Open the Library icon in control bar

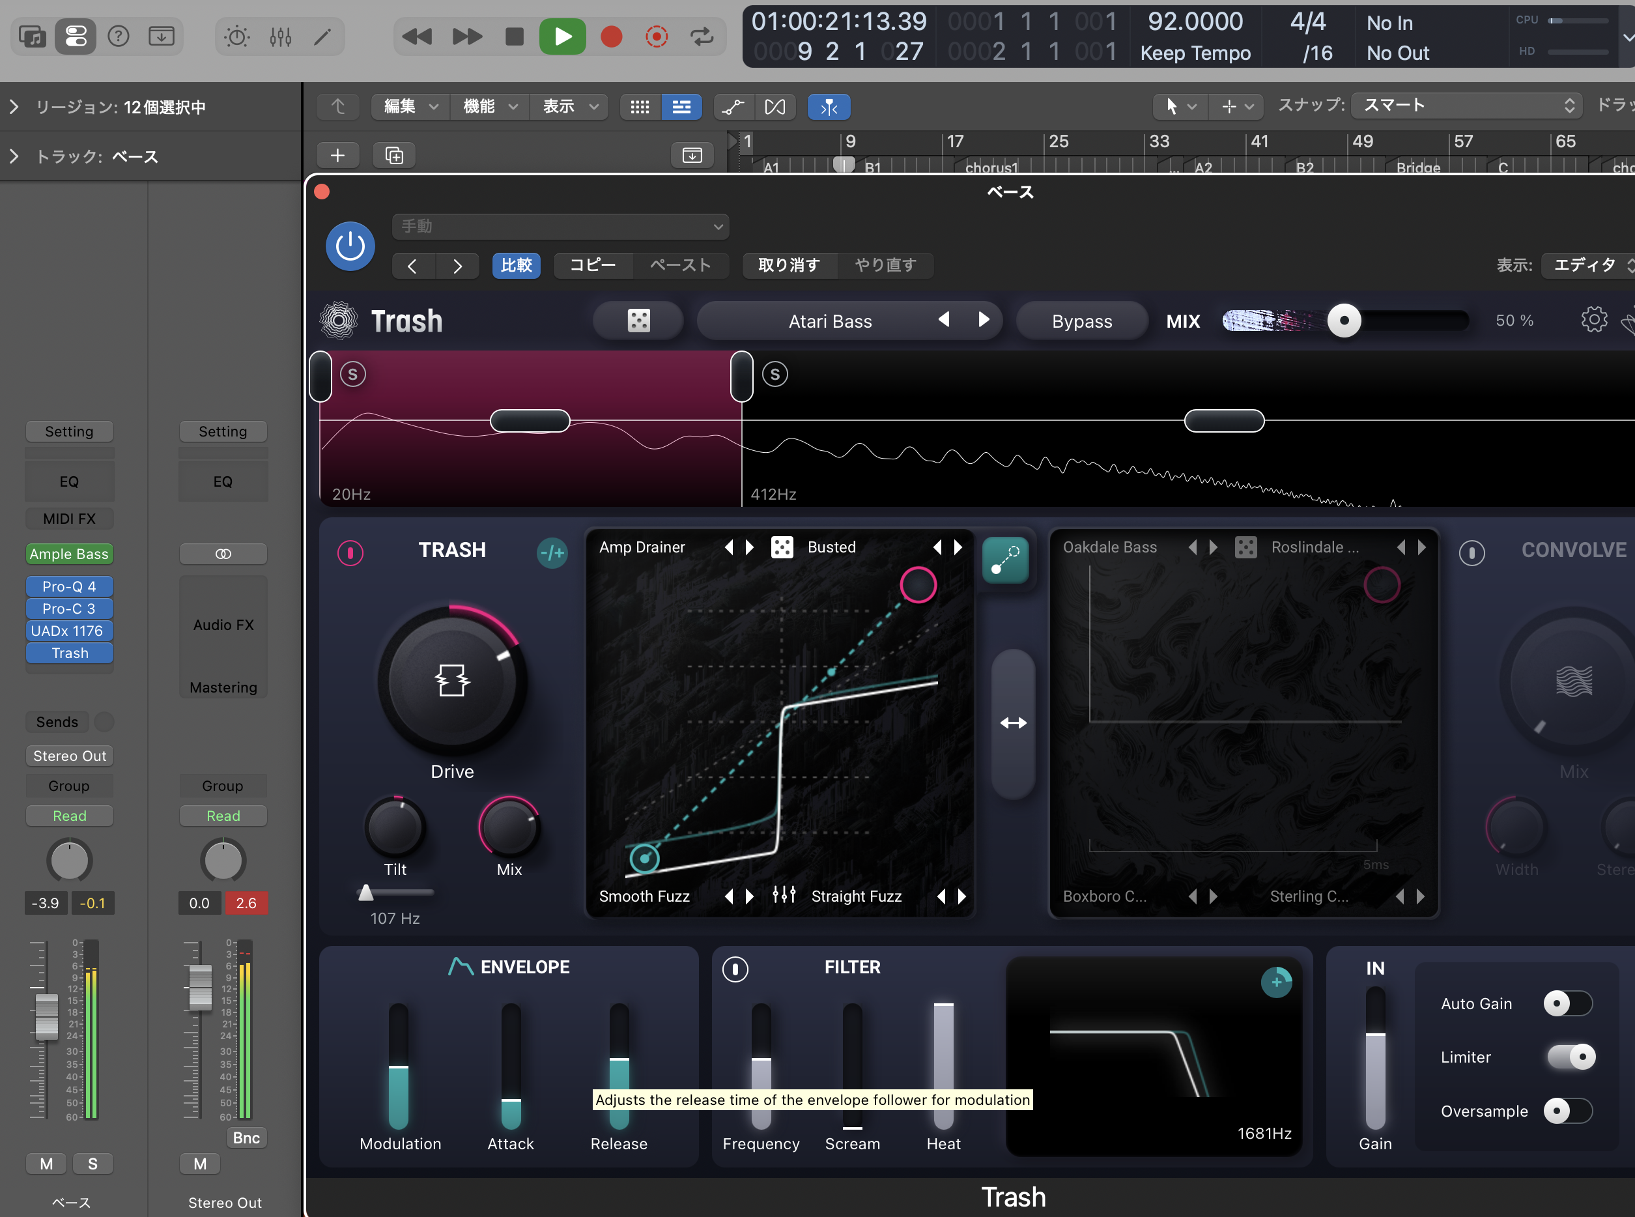(33, 36)
